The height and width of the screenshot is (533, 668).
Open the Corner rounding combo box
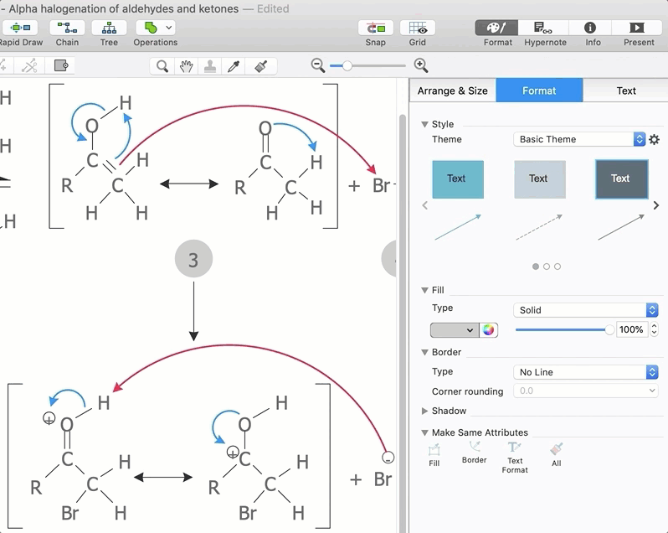[x=586, y=391]
